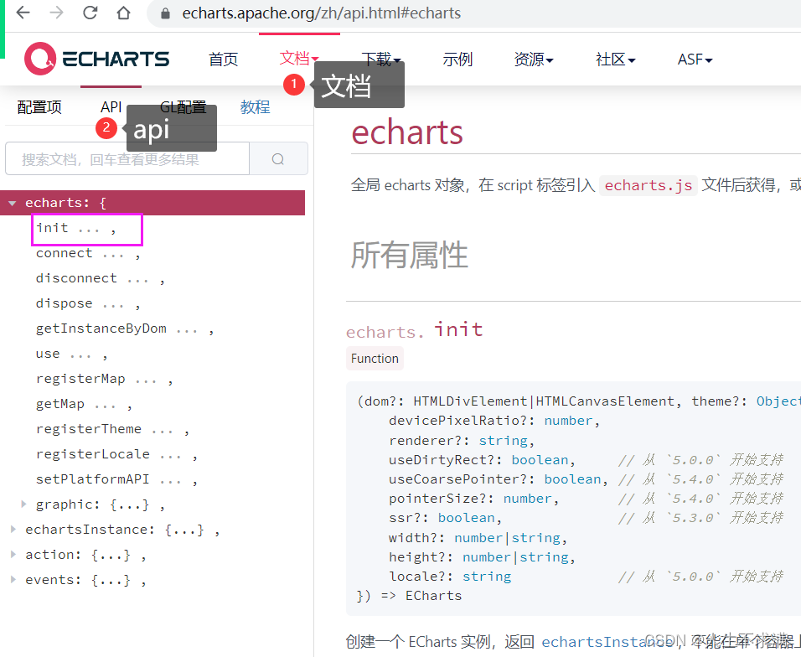Switch to the GL配置 tab
The image size is (801, 657).
point(183,106)
